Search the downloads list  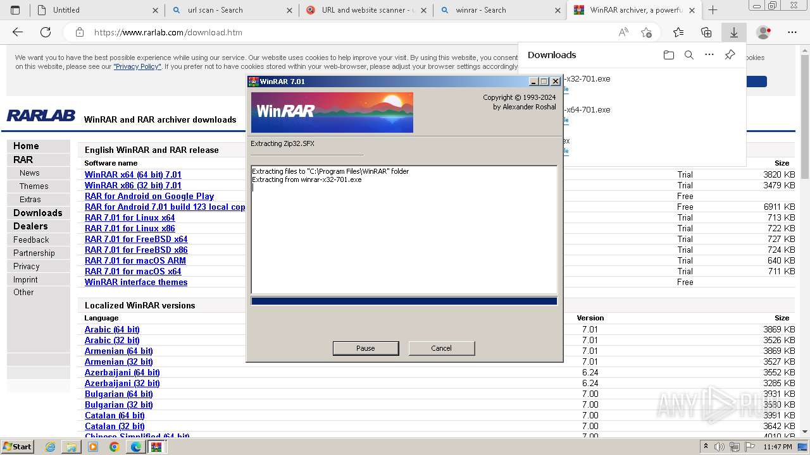[689, 55]
